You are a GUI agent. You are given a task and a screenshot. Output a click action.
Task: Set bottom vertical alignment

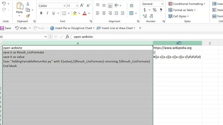[x=110, y=6]
